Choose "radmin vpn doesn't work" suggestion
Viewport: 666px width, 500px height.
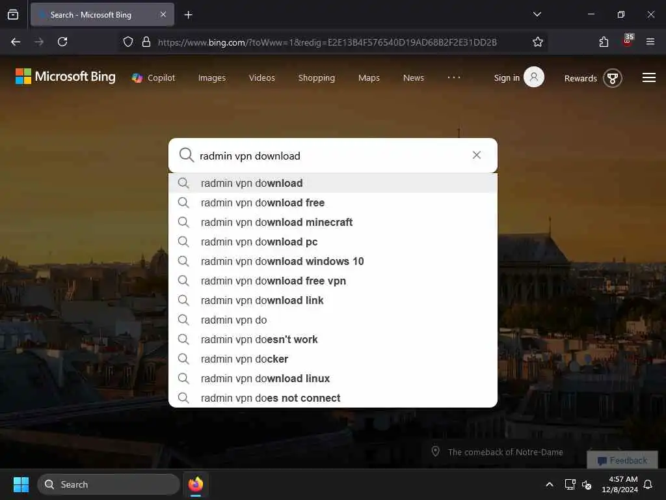pos(332,340)
